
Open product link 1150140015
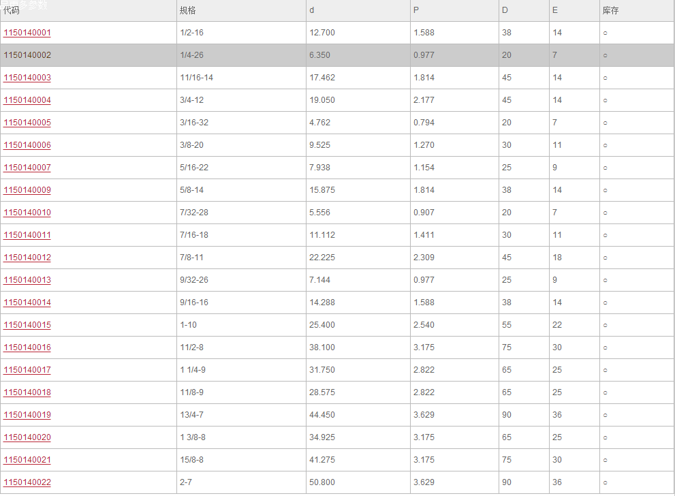pyautogui.click(x=27, y=325)
